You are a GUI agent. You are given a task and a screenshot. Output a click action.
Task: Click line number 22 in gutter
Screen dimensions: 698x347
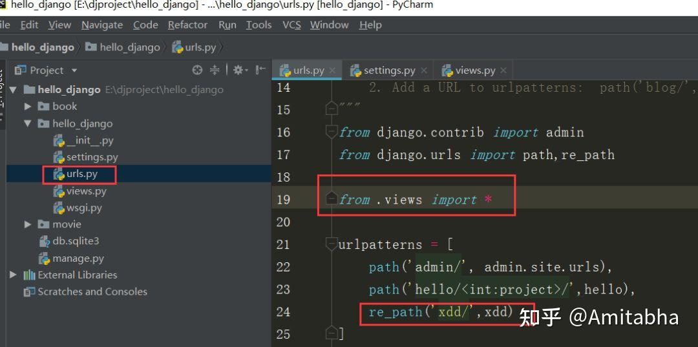tap(283, 267)
